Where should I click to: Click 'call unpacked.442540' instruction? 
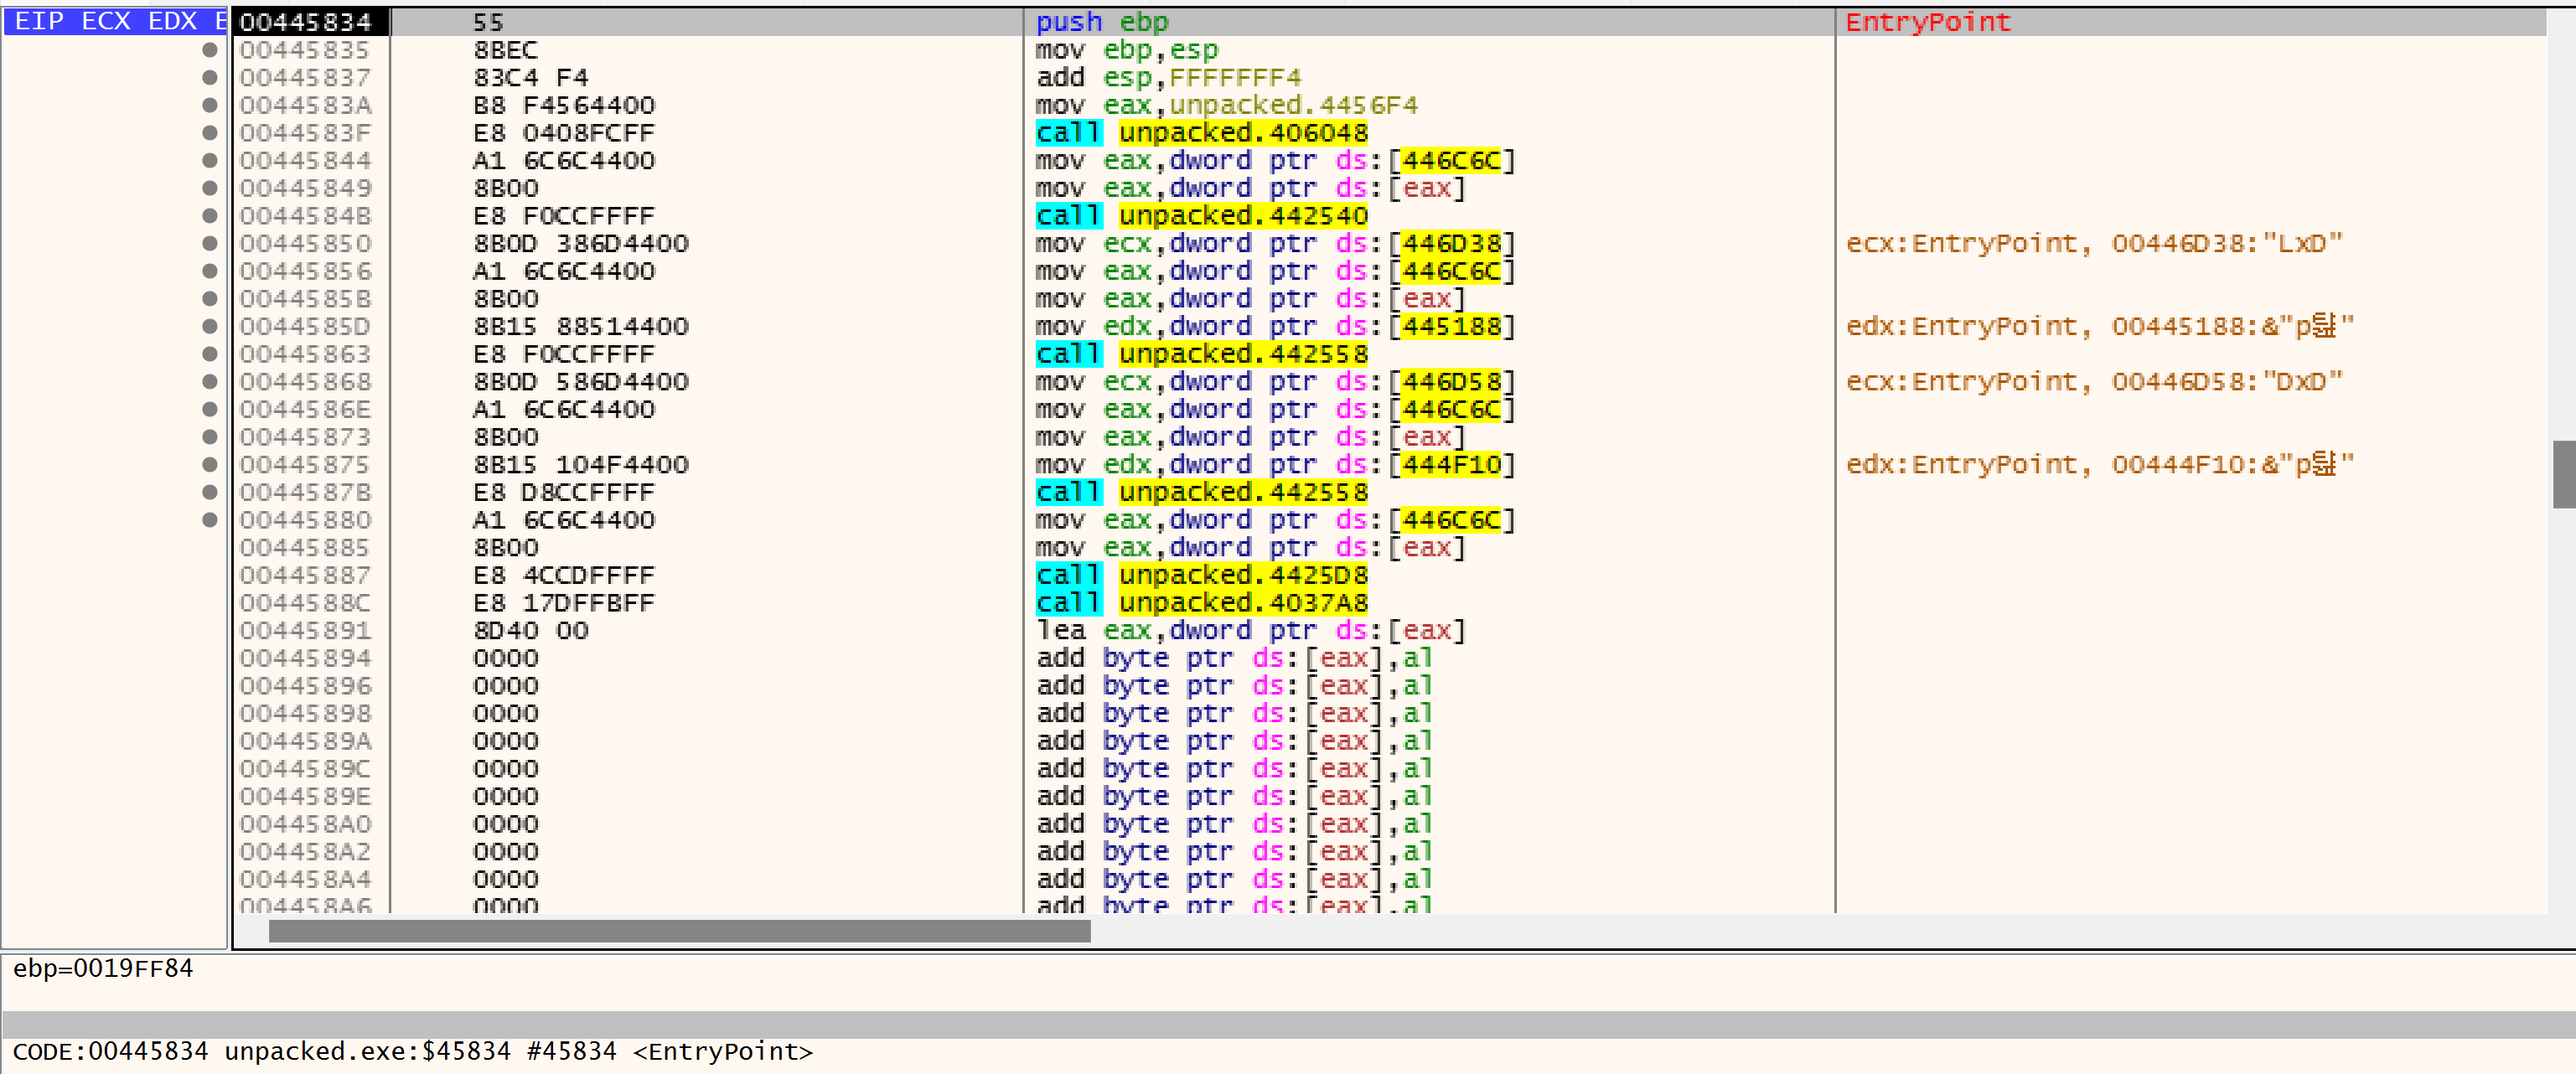pyautogui.click(x=1202, y=216)
